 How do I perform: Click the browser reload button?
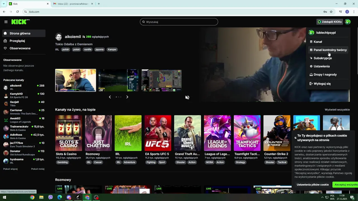(x=17, y=12)
